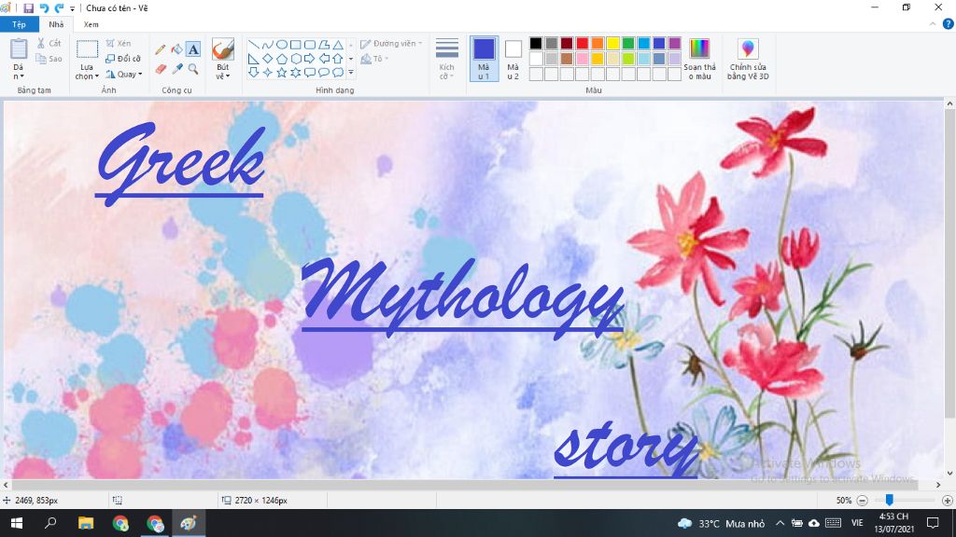The image size is (956, 537).
Task: Click the horizontal scrollbar right arrow
Action: (x=938, y=485)
